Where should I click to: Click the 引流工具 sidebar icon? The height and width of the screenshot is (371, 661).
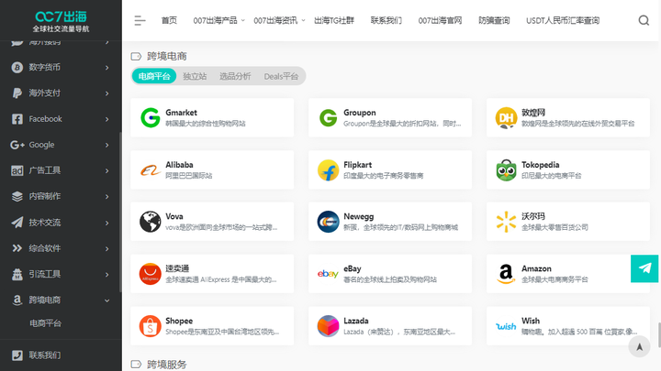tap(17, 274)
